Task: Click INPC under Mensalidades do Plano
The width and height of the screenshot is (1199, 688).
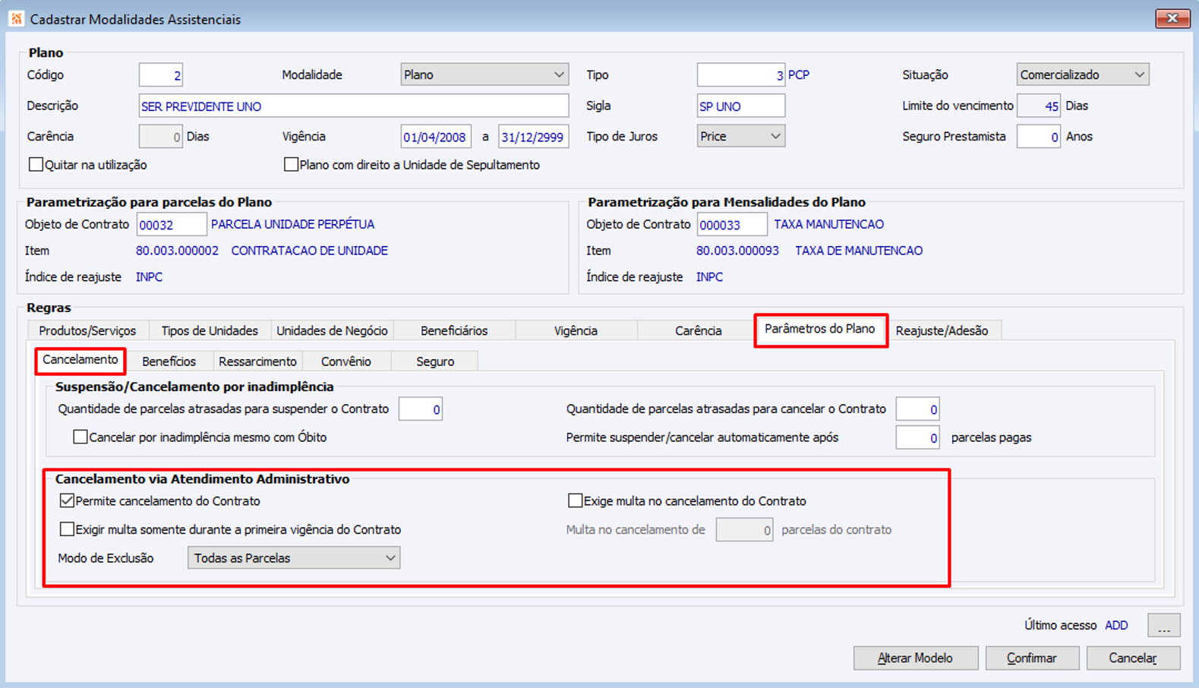Action: click(x=709, y=276)
